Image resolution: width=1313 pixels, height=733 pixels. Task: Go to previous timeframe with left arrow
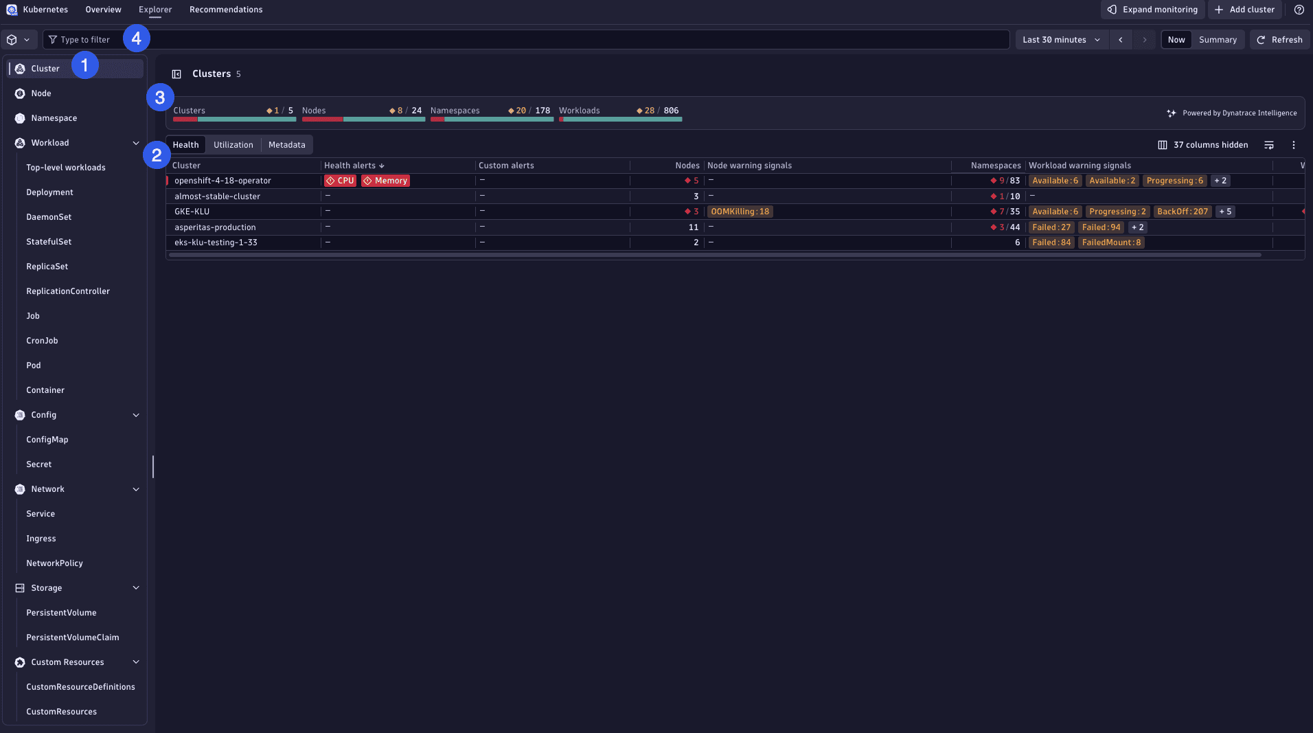[1120, 40]
